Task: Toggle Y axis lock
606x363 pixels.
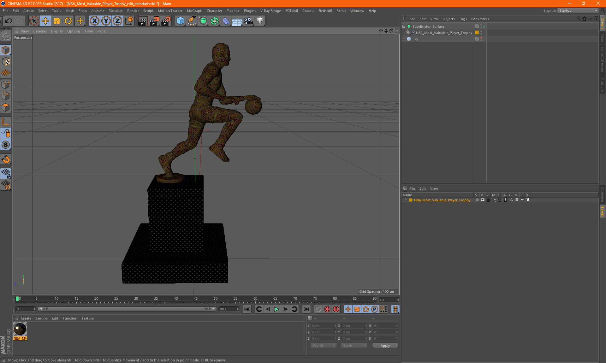Action: point(106,21)
